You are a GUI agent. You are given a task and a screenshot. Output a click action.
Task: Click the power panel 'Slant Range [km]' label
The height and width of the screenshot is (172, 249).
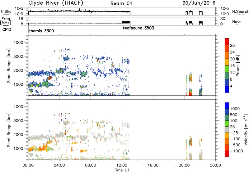[9, 66]
